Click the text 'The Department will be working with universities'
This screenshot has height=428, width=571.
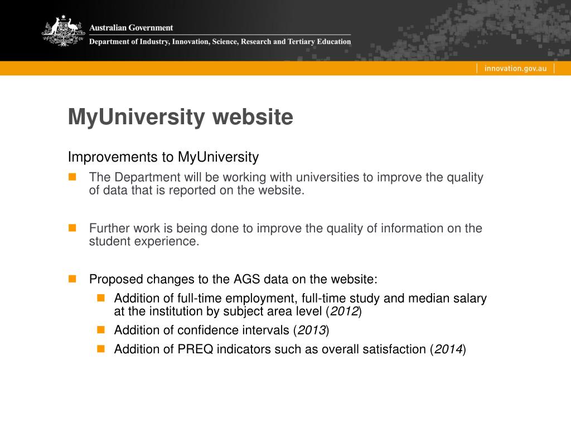224,177
